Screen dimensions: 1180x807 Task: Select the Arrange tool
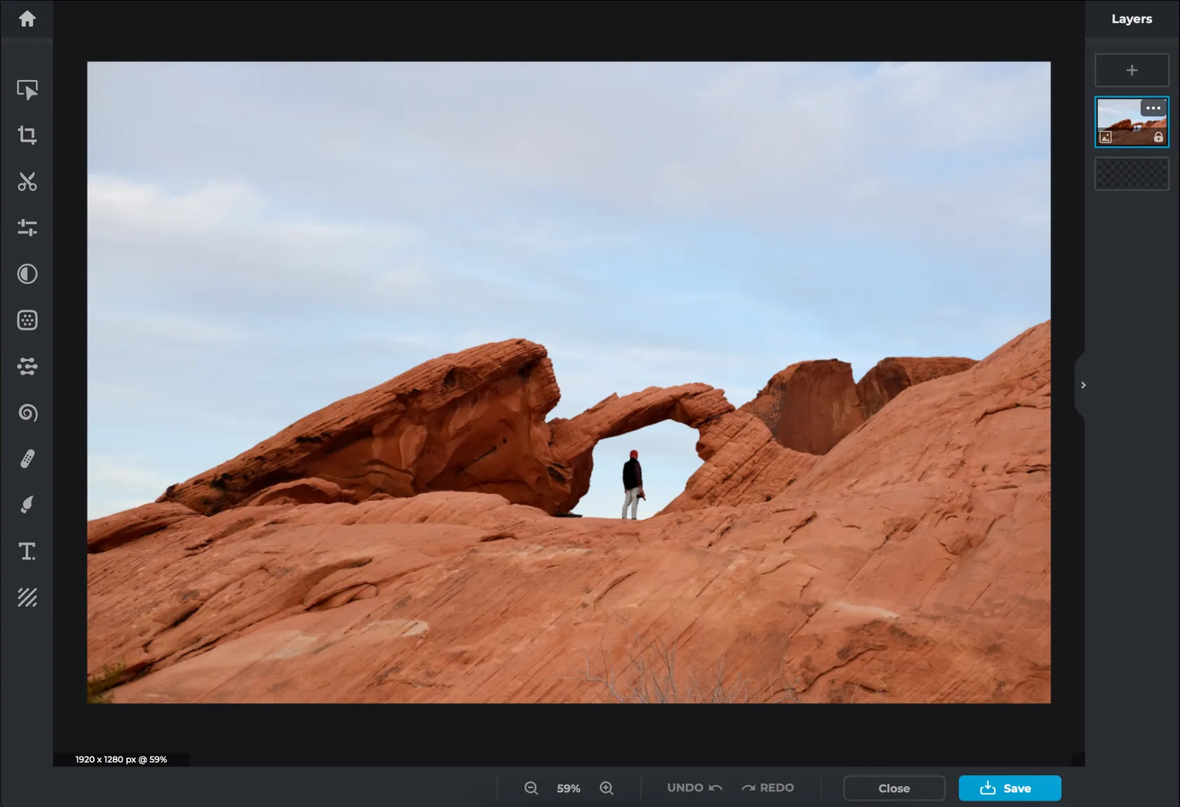27,89
